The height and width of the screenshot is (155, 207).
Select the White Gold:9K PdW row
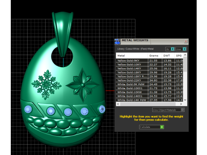pyautogui.click(x=150, y=84)
